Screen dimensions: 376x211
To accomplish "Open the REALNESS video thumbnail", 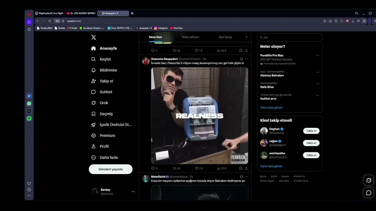I will point(200,116).
